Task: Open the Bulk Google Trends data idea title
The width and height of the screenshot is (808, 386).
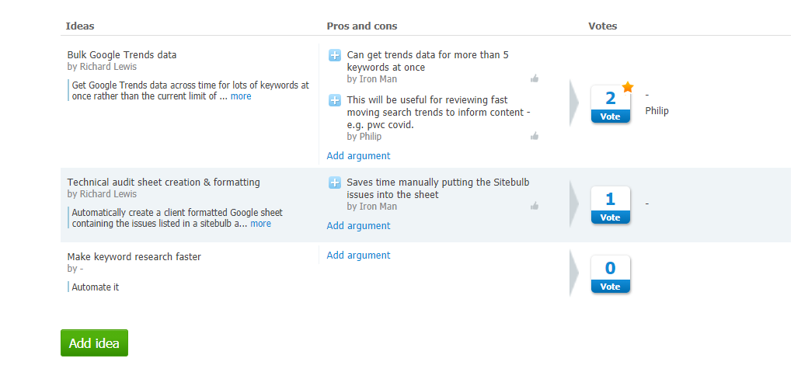Action: pyautogui.click(x=122, y=54)
